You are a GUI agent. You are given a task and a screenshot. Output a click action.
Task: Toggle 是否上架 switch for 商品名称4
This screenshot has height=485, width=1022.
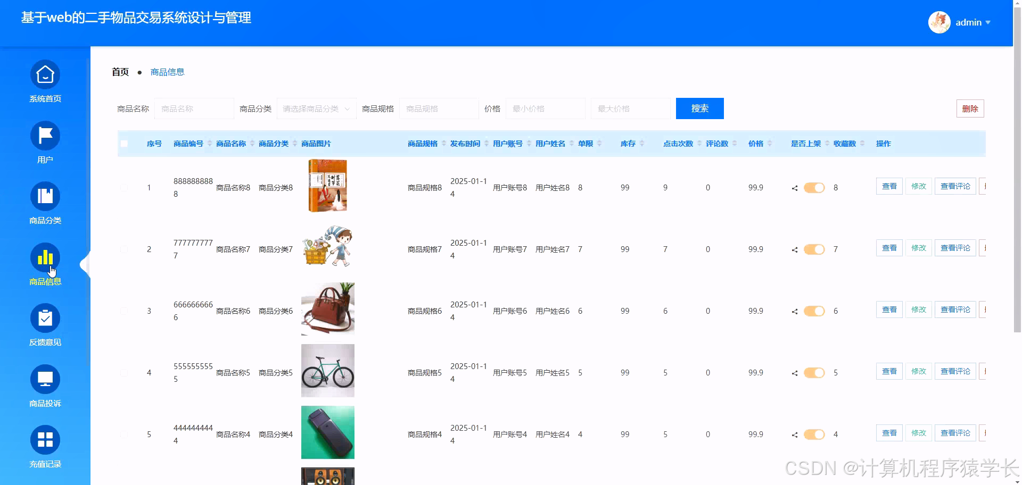[814, 434]
